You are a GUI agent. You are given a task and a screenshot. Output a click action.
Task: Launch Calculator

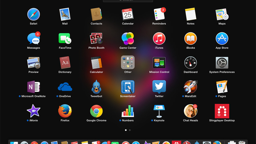tap(96, 63)
